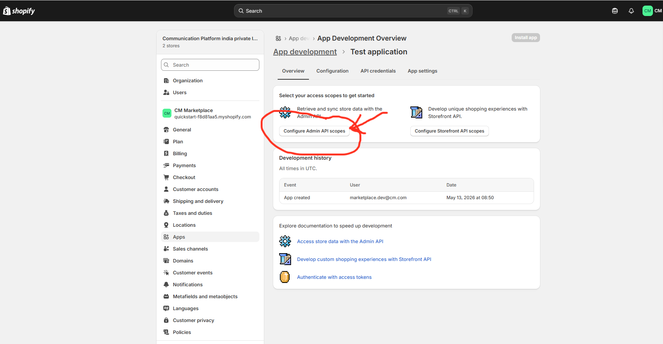
Task: Click Configure Storefront API scopes button
Action: [x=449, y=131]
